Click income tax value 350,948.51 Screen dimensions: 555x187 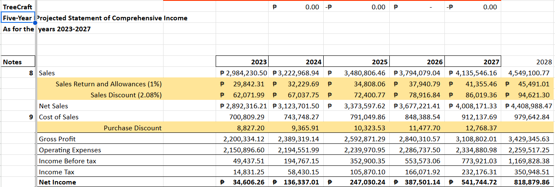coord(527,172)
